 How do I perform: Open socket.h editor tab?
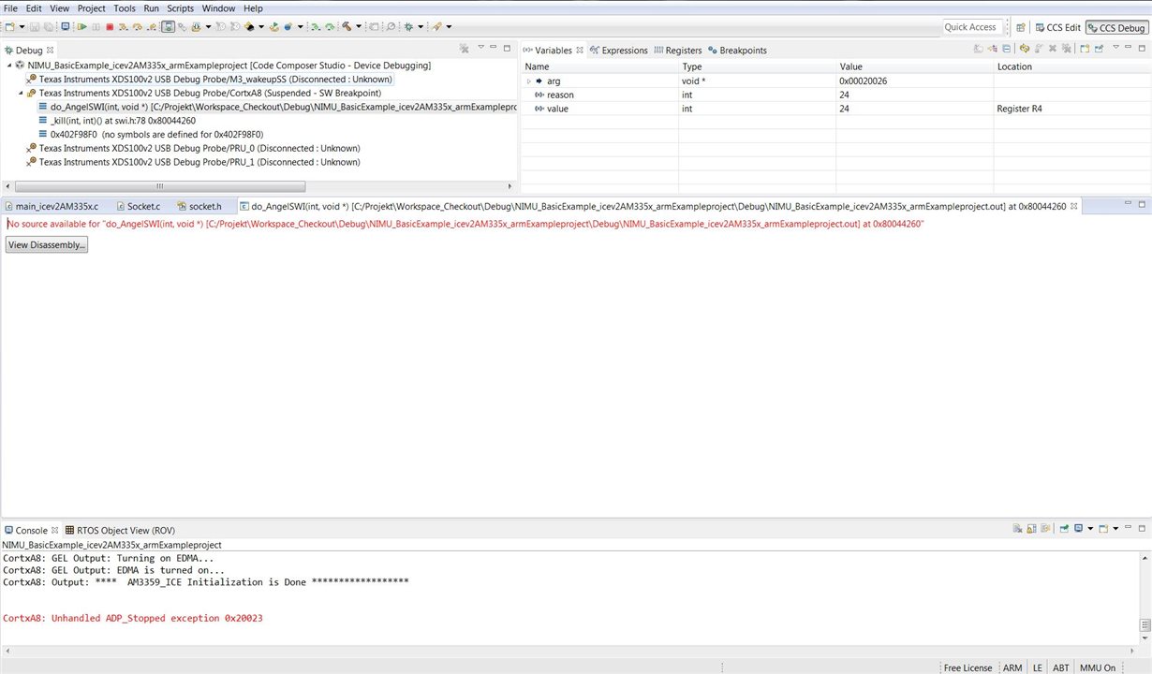tap(199, 206)
